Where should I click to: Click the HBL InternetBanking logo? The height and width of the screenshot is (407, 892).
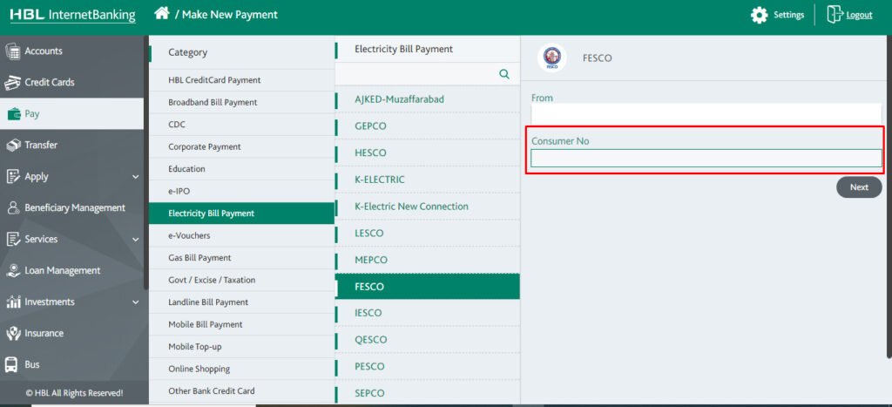(73, 15)
